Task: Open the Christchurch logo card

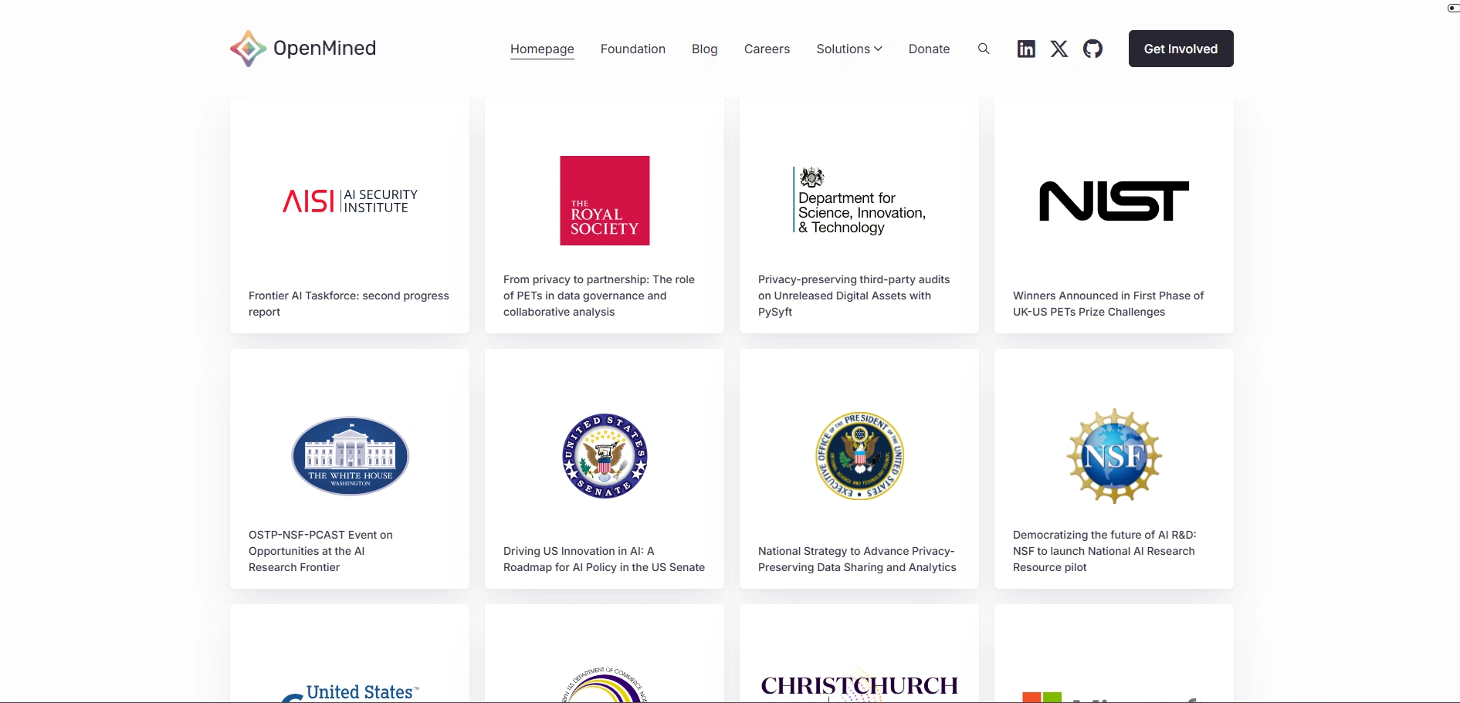Action: [x=859, y=654]
